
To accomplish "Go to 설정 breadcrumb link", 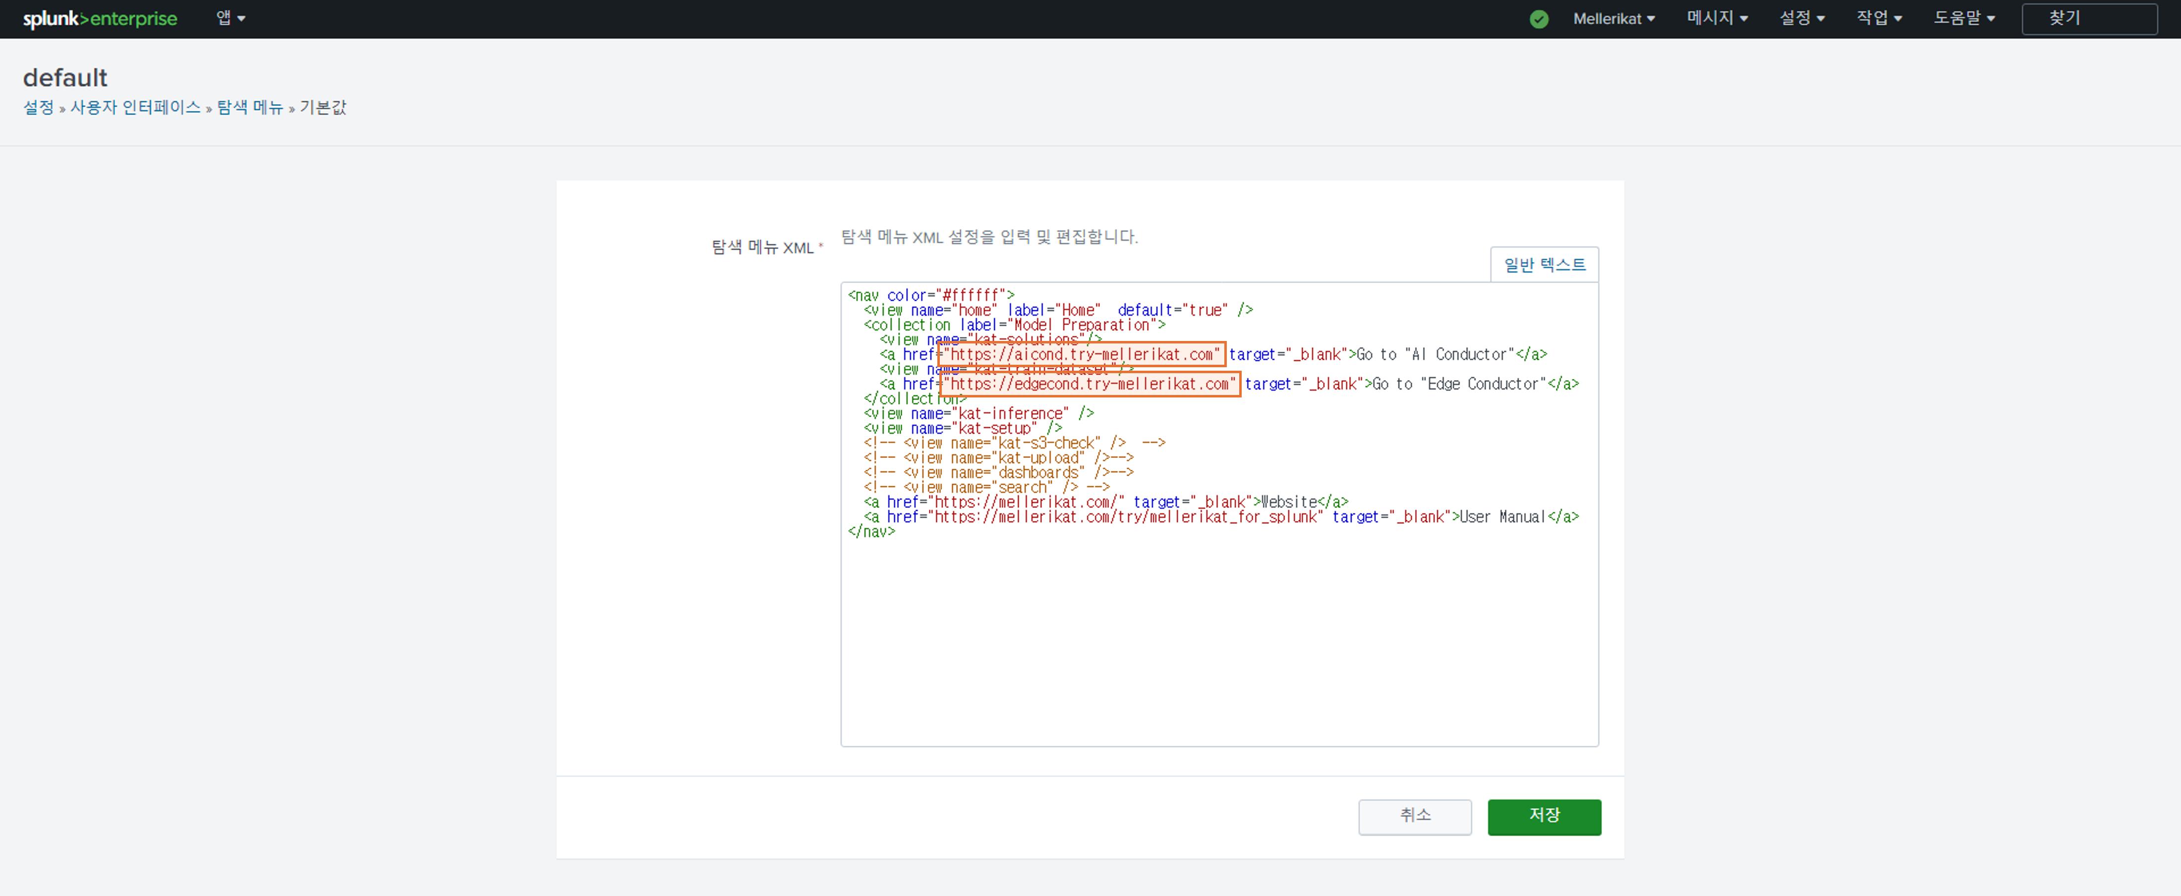I will [x=38, y=108].
